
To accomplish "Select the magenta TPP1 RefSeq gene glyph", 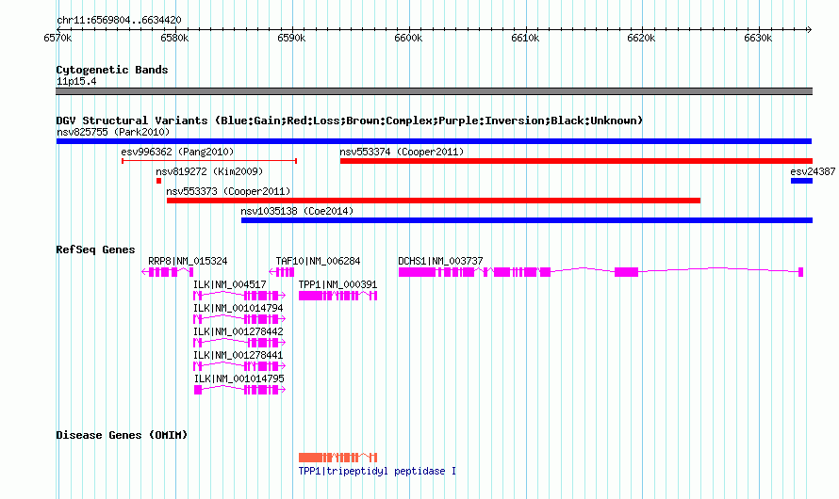I will click(x=337, y=296).
